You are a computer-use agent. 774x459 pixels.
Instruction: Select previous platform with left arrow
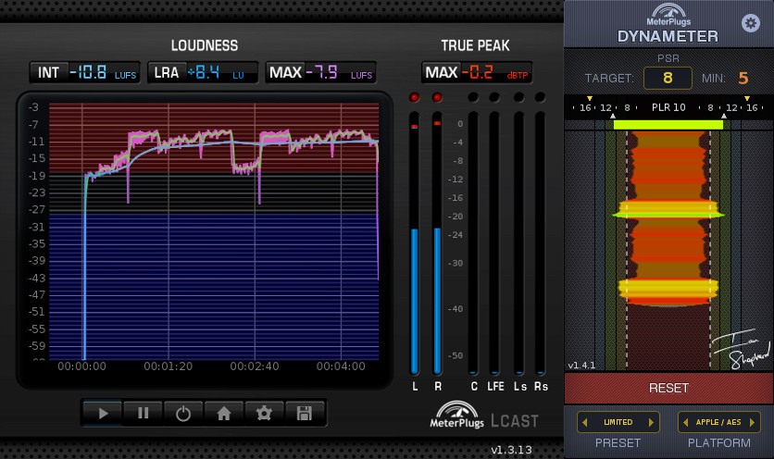point(686,423)
